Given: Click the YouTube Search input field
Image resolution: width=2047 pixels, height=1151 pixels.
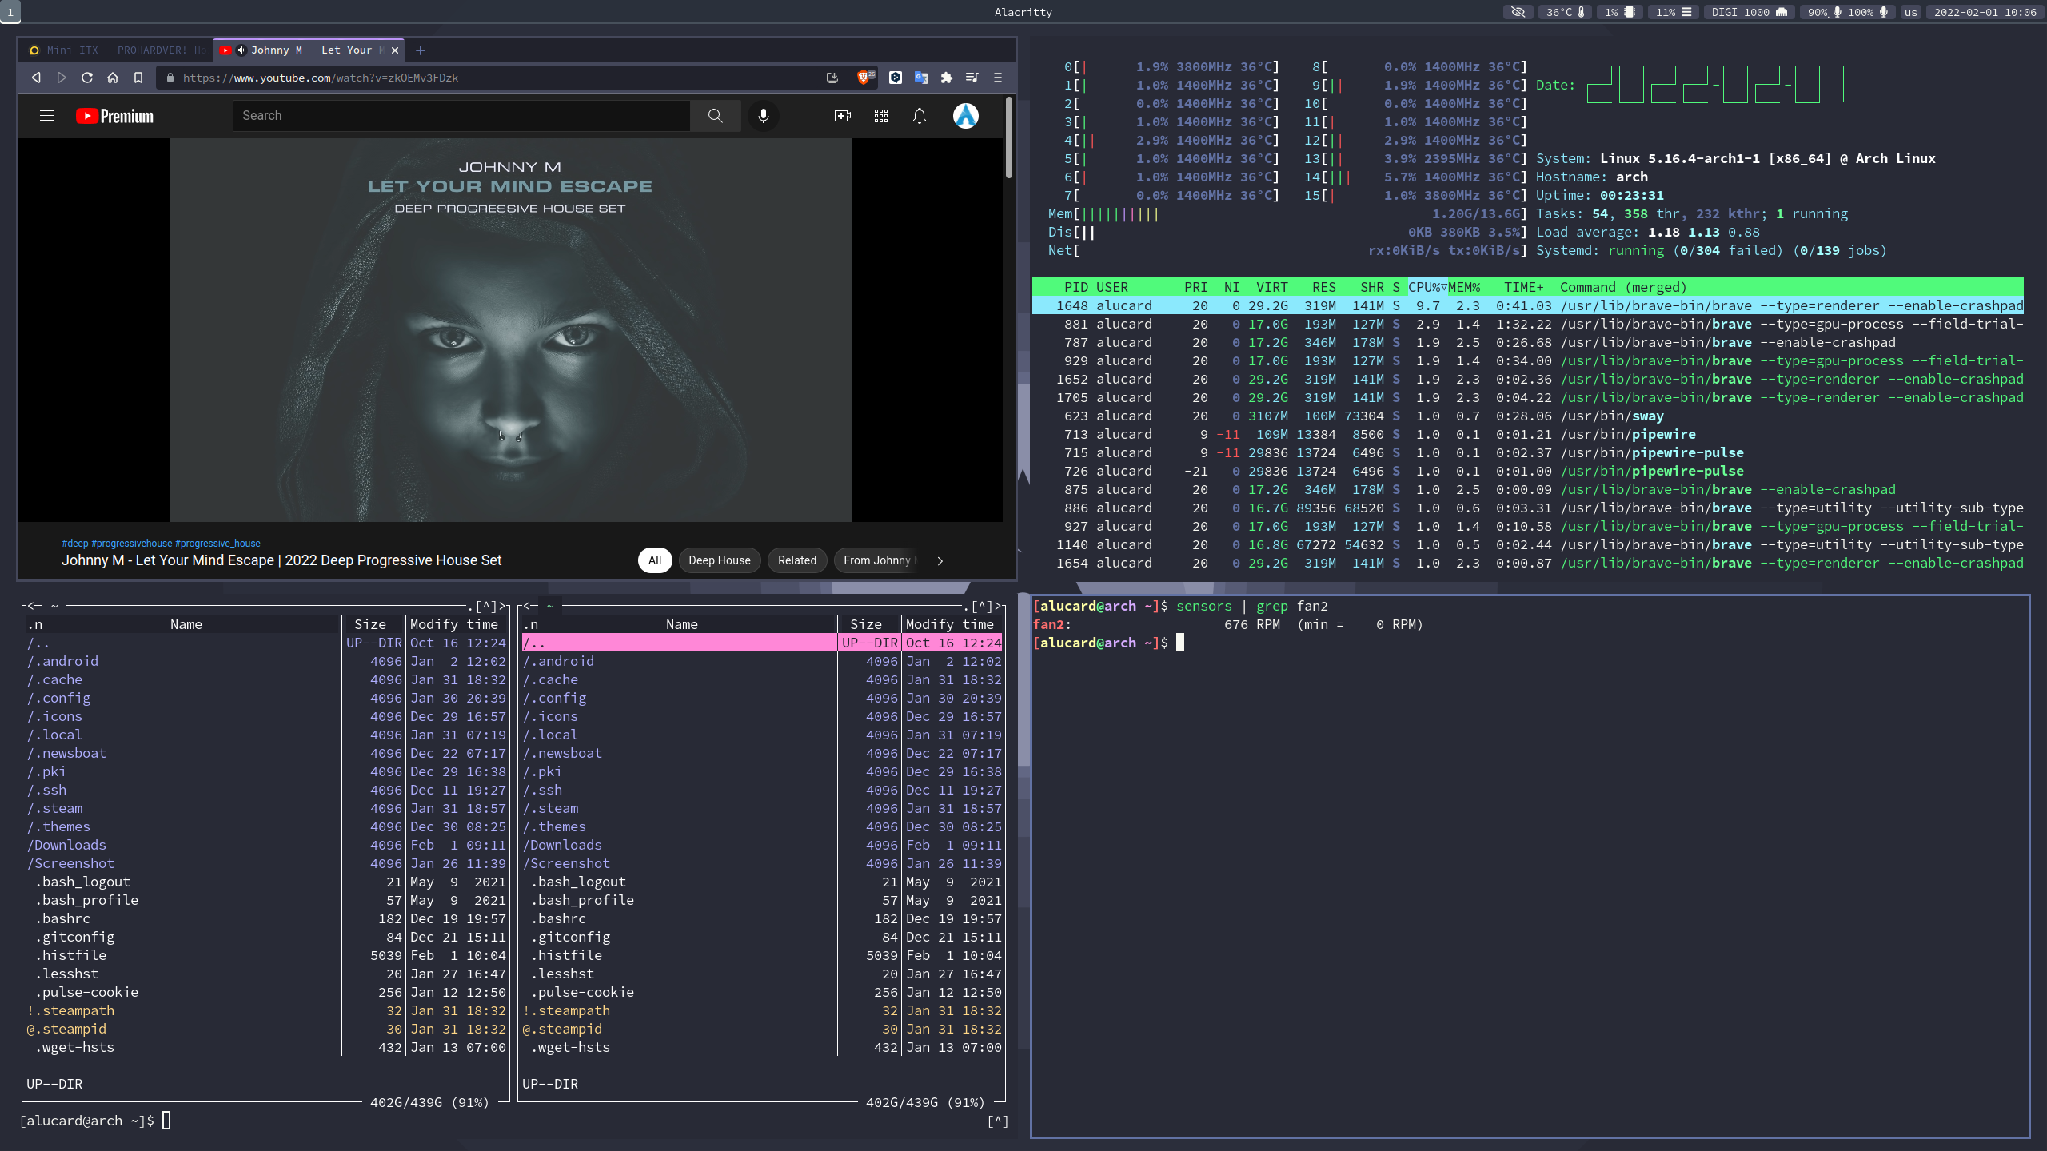Looking at the screenshot, I should tap(461, 116).
